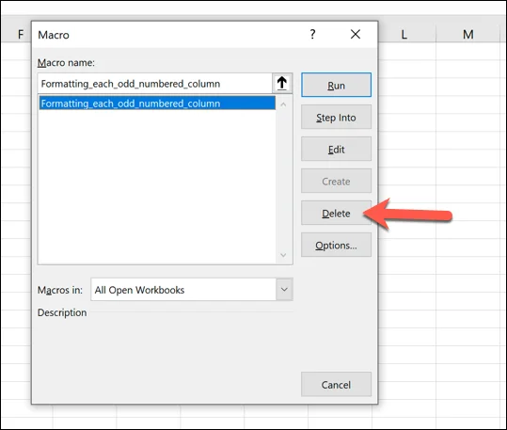Select column M header in spreadsheet
The height and width of the screenshot is (430, 507).
point(467,34)
